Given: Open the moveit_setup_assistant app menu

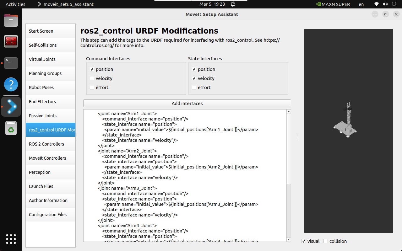Looking at the screenshot, I should point(66,4).
